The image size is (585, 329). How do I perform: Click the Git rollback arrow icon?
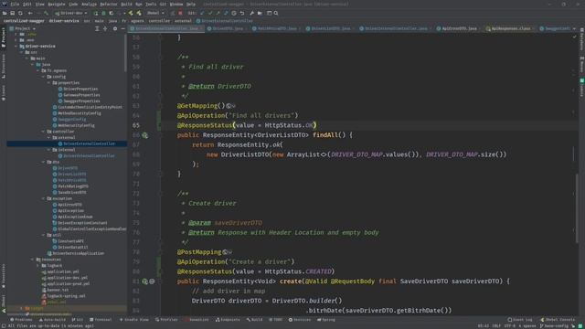coord(242,13)
